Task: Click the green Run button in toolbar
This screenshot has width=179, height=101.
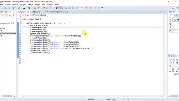Action: [18, 8]
